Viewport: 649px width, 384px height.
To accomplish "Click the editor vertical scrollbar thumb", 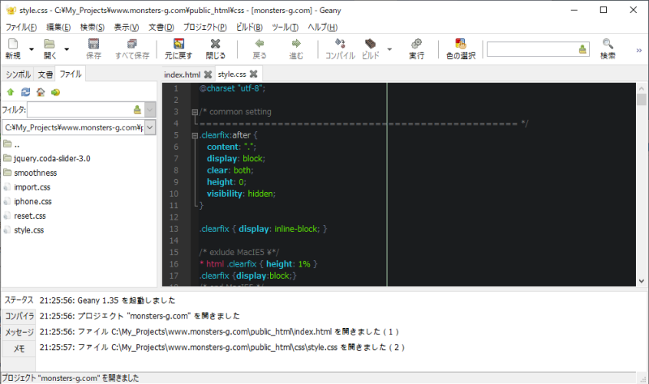I will pyautogui.click(x=642, y=100).
